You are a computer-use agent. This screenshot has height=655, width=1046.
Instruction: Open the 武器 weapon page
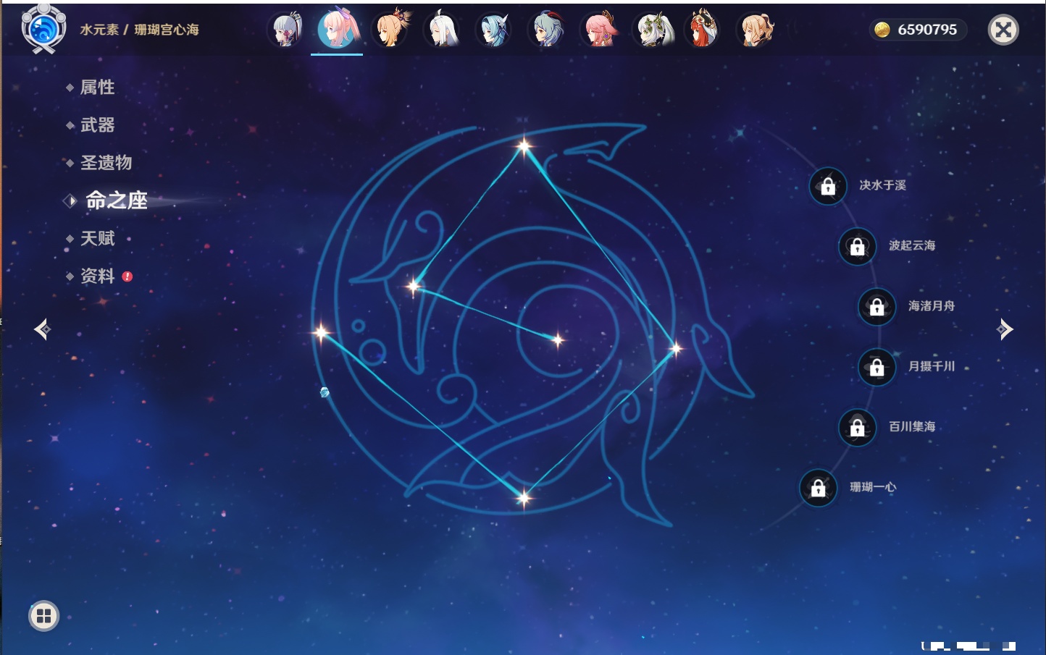(x=97, y=125)
